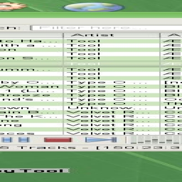Select the track title ending 'ain B...'
The image size is (182, 182).
coord(27,112)
